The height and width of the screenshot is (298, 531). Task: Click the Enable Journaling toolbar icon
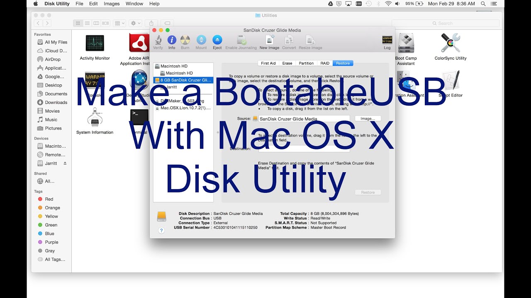(x=241, y=40)
